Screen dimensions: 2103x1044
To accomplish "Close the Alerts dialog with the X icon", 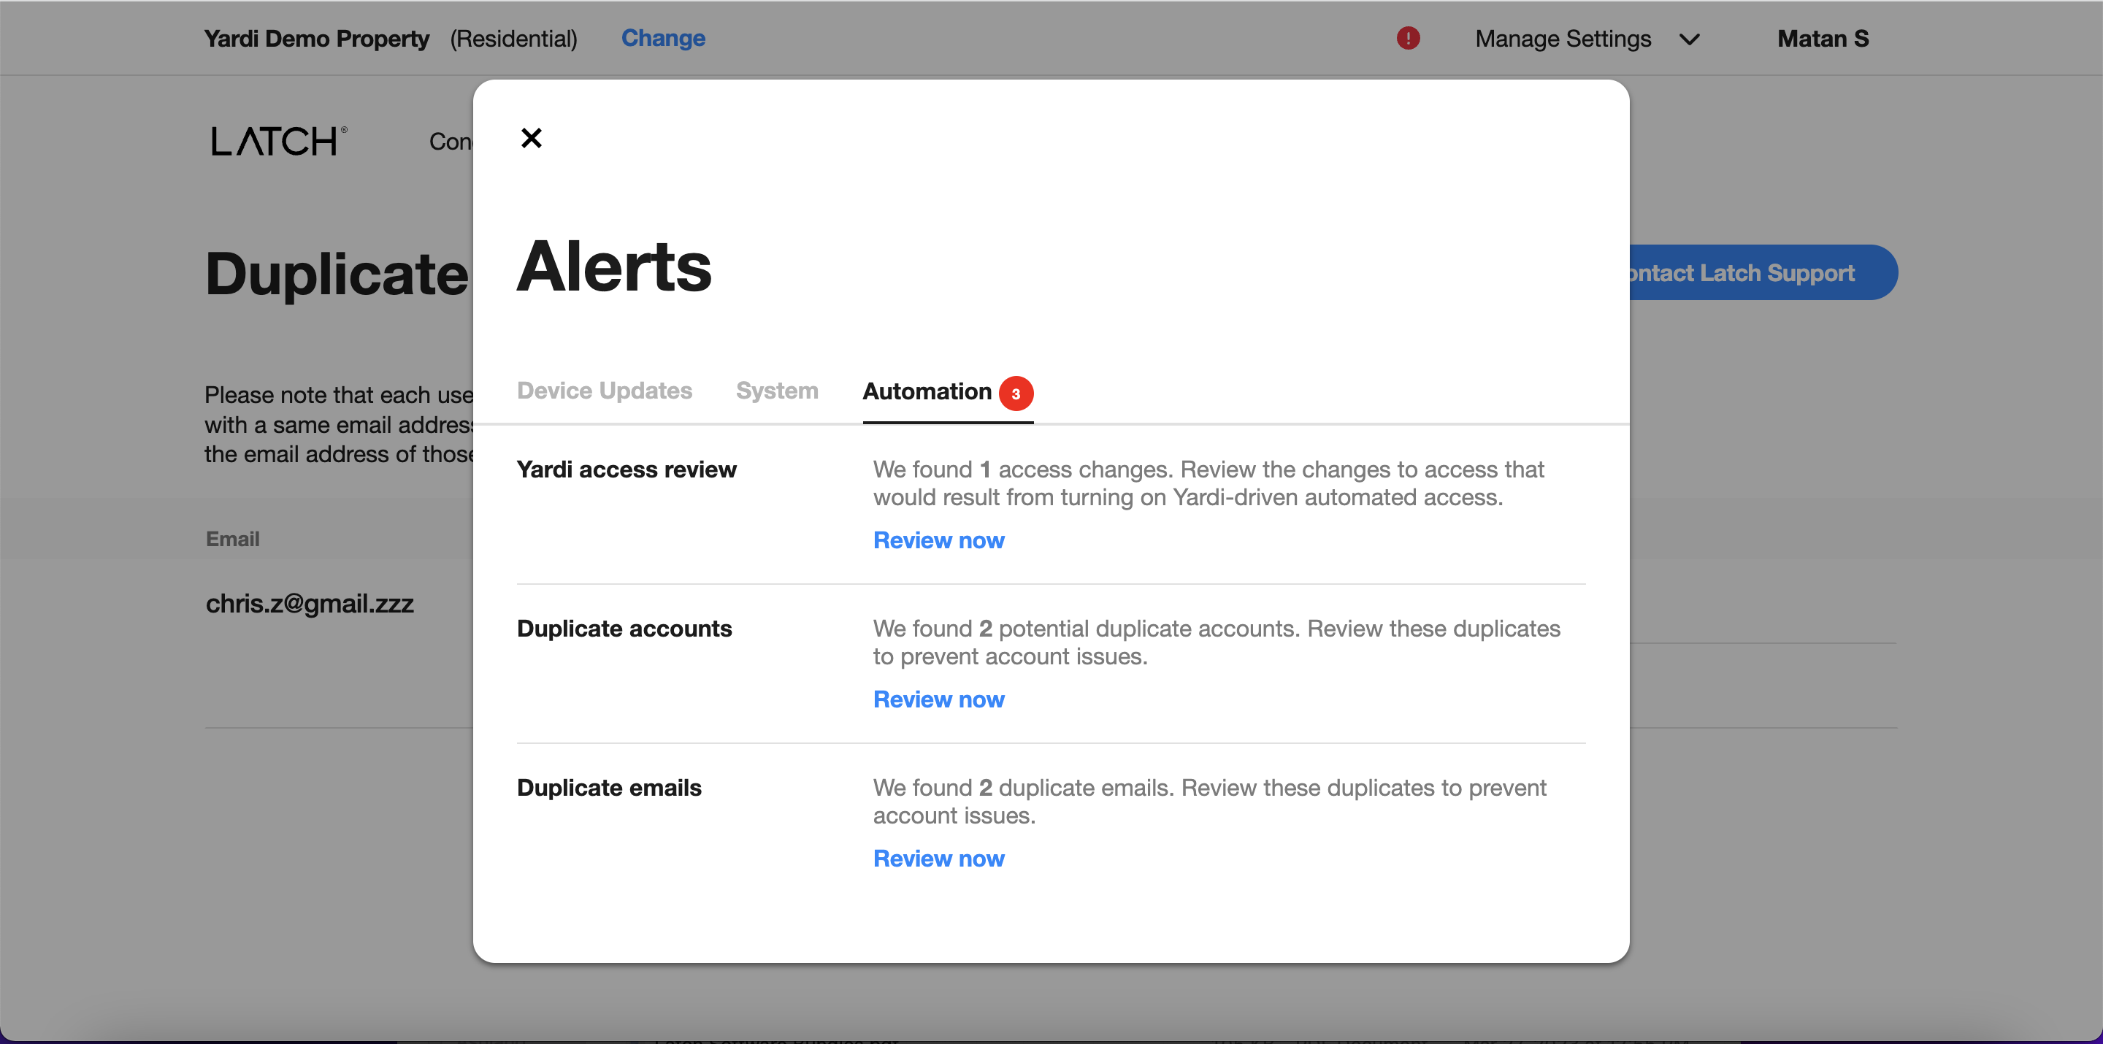I will 532,138.
